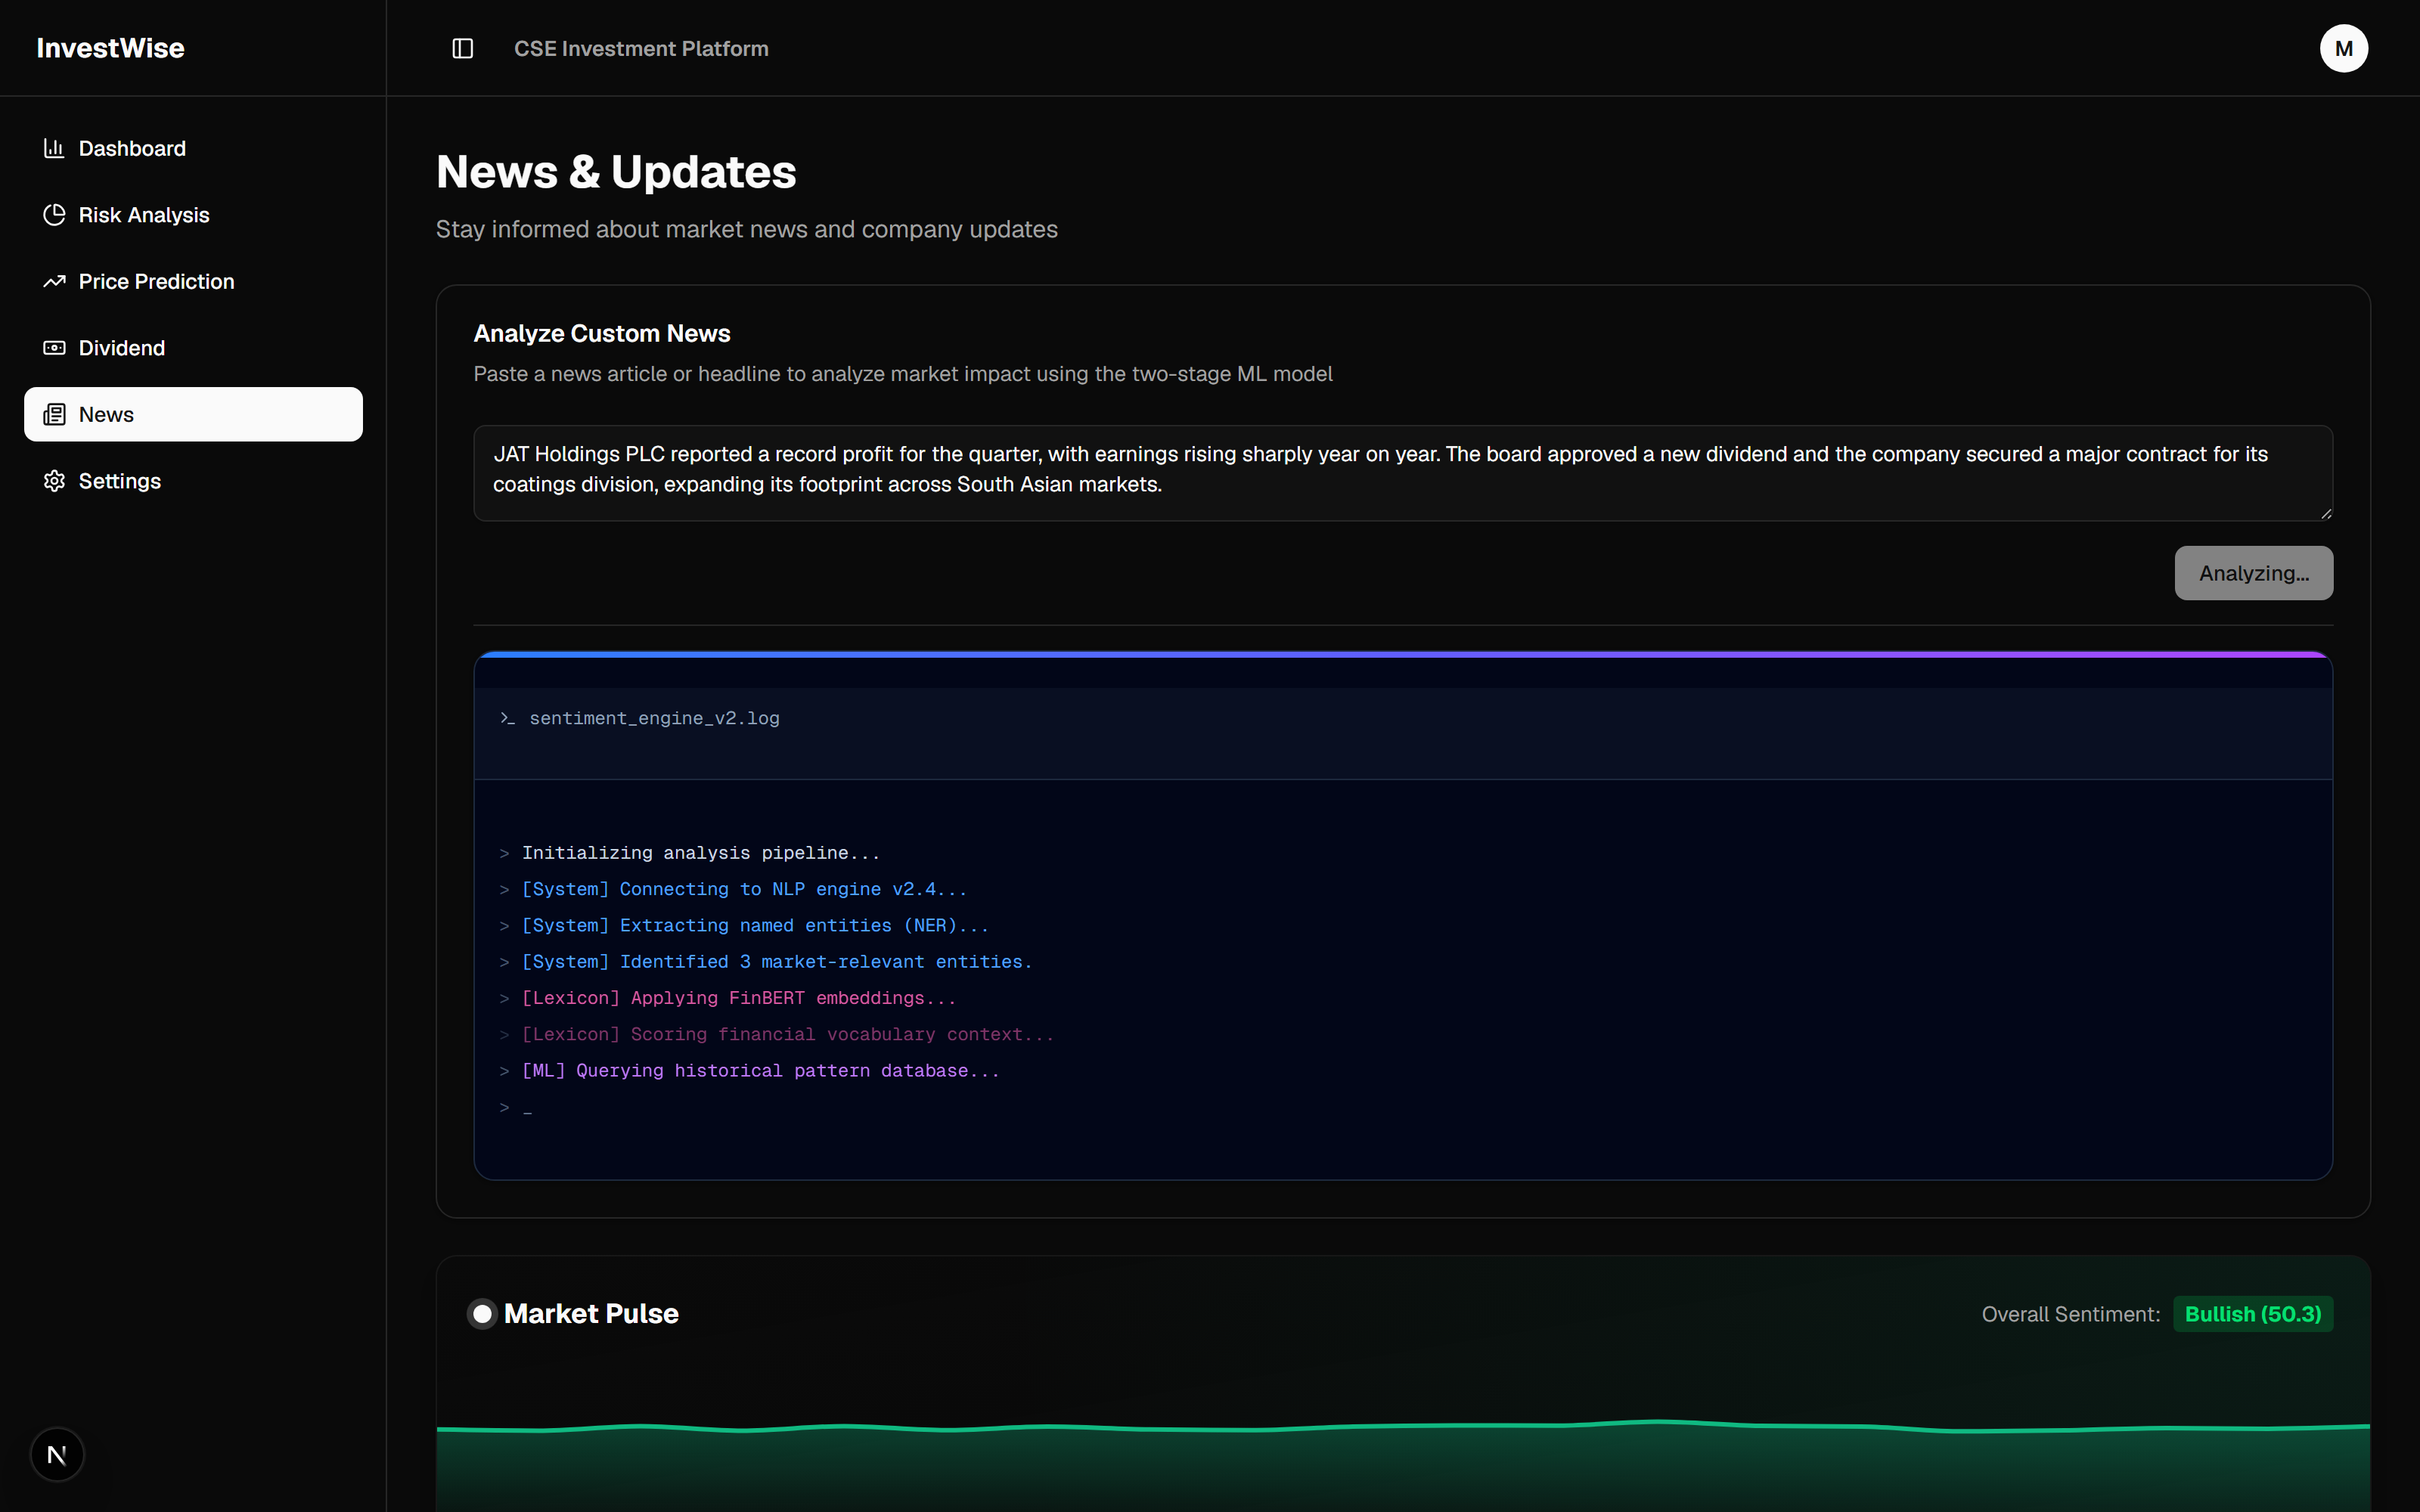Image resolution: width=2420 pixels, height=1512 pixels.
Task: Click the Market Pulse title
Action: (x=591, y=1313)
